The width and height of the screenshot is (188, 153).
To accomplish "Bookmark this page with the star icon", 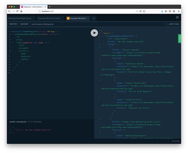I will (144, 11).
